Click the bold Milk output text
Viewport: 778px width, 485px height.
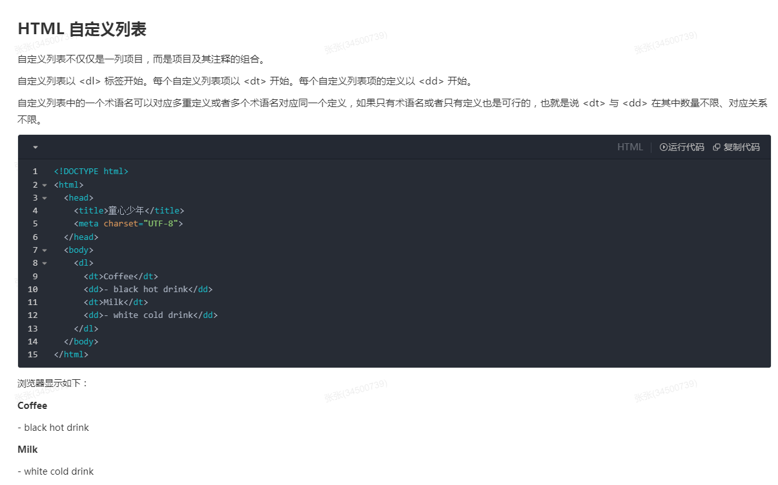(x=28, y=450)
